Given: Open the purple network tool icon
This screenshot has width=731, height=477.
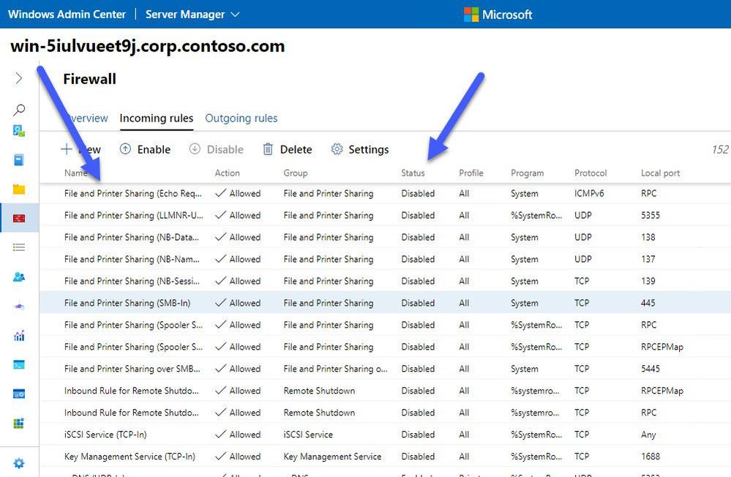Looking at the screenshot, I should coord(18,307).
